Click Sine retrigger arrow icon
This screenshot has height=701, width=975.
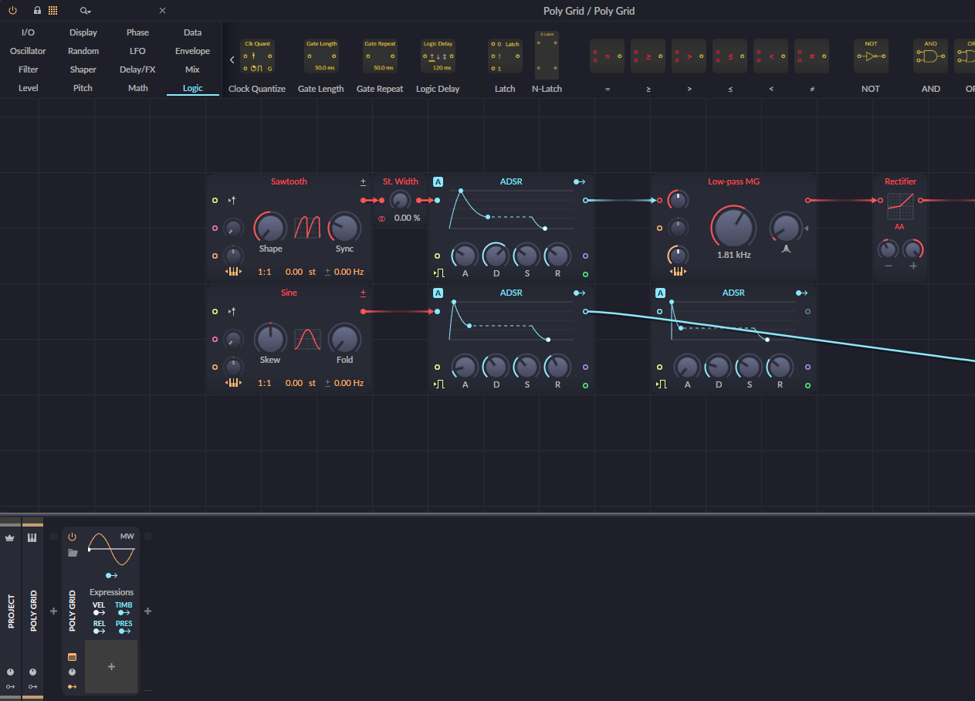[x=232, y=312]
